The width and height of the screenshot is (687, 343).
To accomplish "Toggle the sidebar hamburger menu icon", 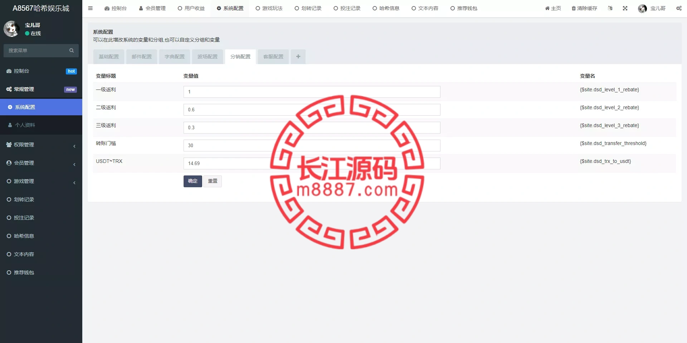I will click(x=90, y=8).
